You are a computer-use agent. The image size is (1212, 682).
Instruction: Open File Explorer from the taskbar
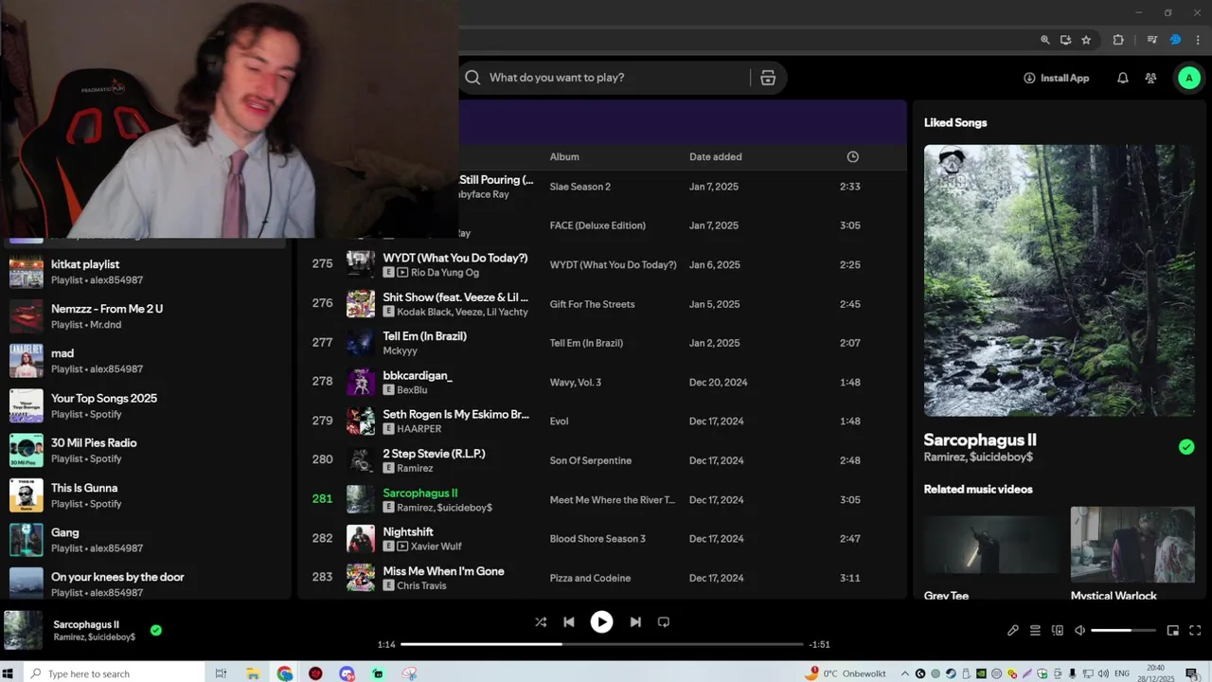coord(253,673)
